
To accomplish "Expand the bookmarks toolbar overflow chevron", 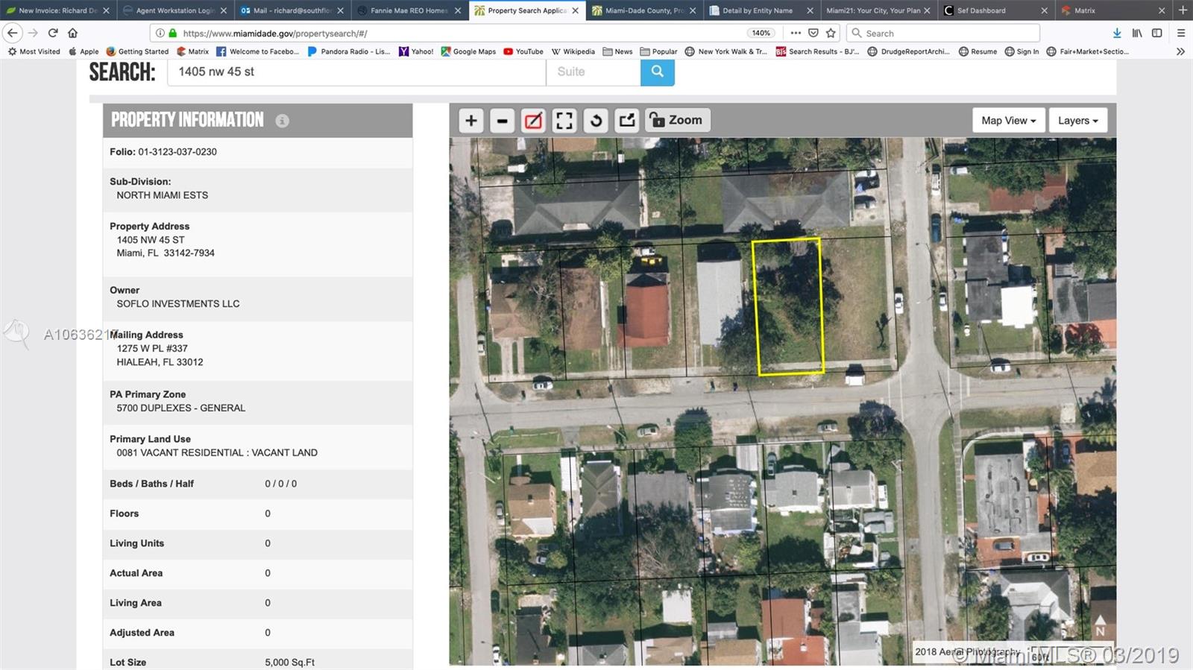I will (1180, 51).
